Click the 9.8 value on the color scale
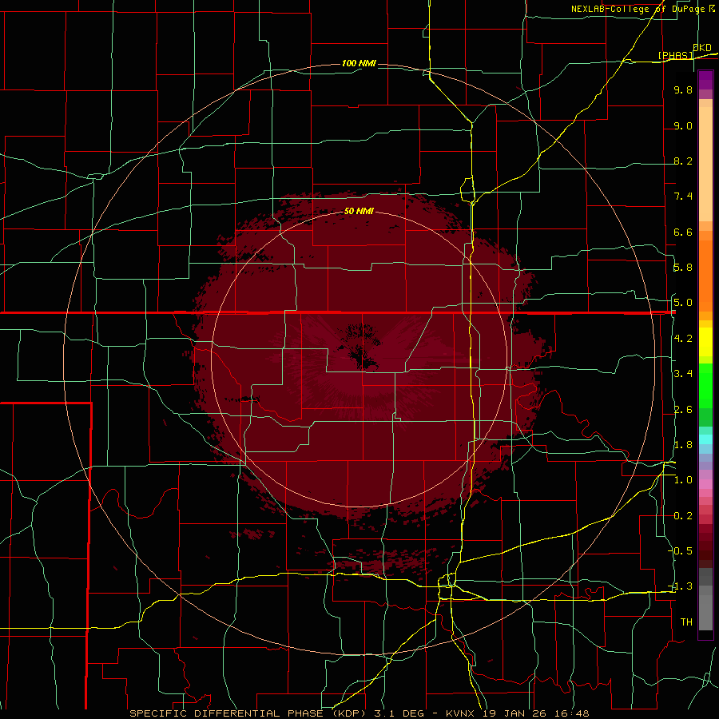This screenshot has width=719, height=719. tap(683, 89)
